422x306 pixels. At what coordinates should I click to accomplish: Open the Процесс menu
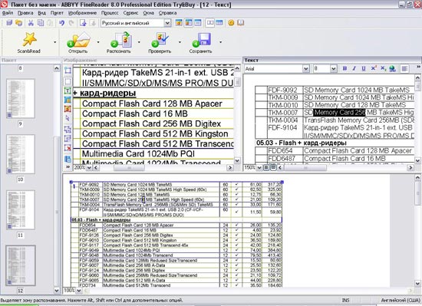(110, 13)
